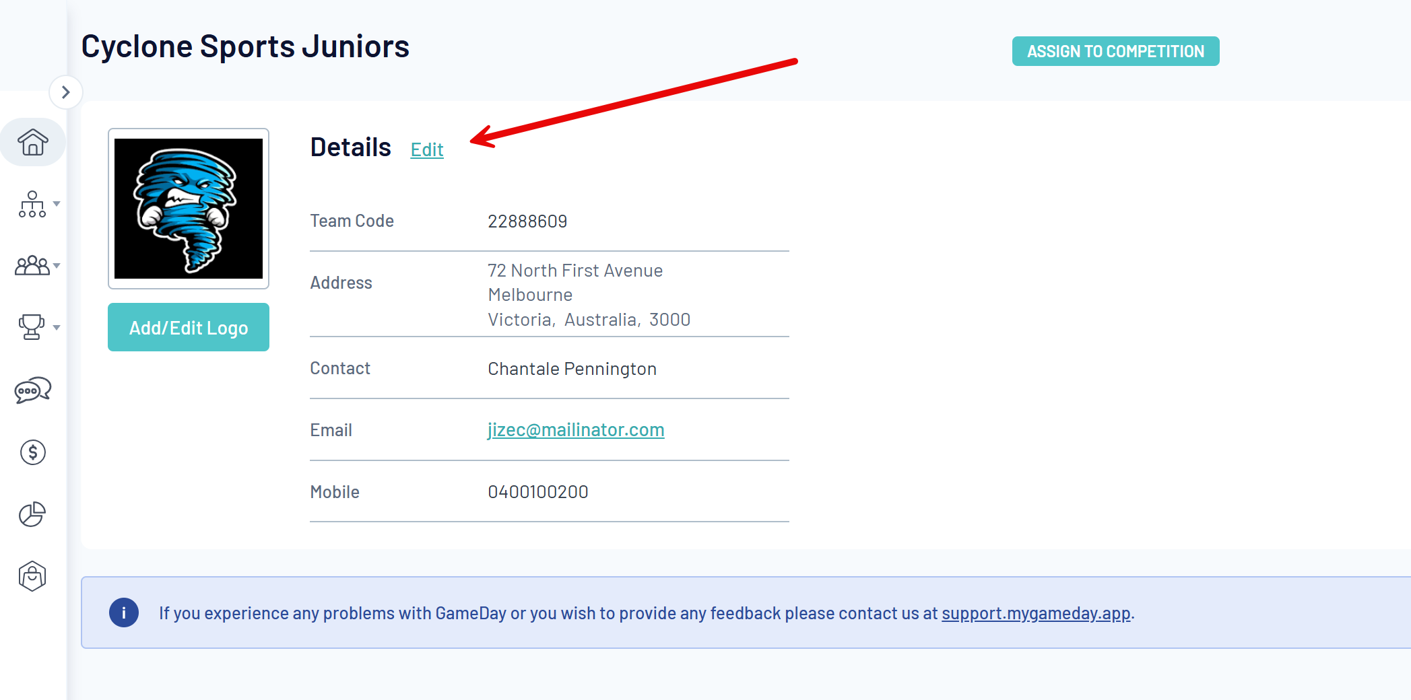
Task: Expand the sidebar with chevron arrow
Action: 65,92
